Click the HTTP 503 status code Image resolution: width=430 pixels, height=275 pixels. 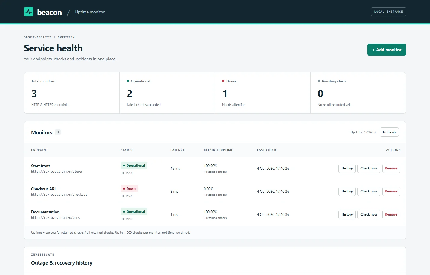tap(127, 196)
